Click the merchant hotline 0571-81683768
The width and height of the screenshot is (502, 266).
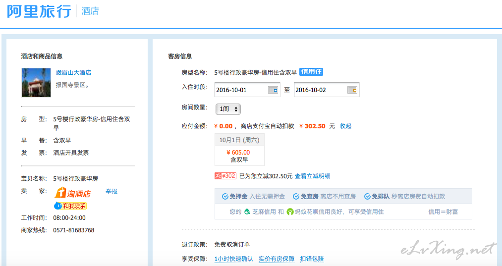pyautogui.click(x=74, y=230)
